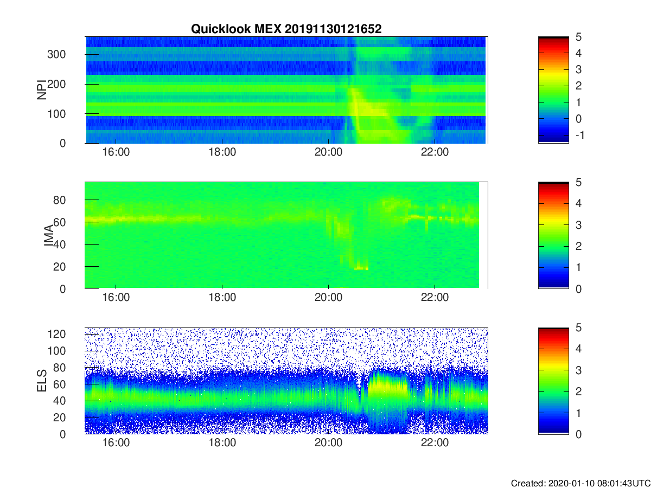
Task: Click the colorbar beside the NPI panel
Action: pyautogui.click(x=553, y=90)
